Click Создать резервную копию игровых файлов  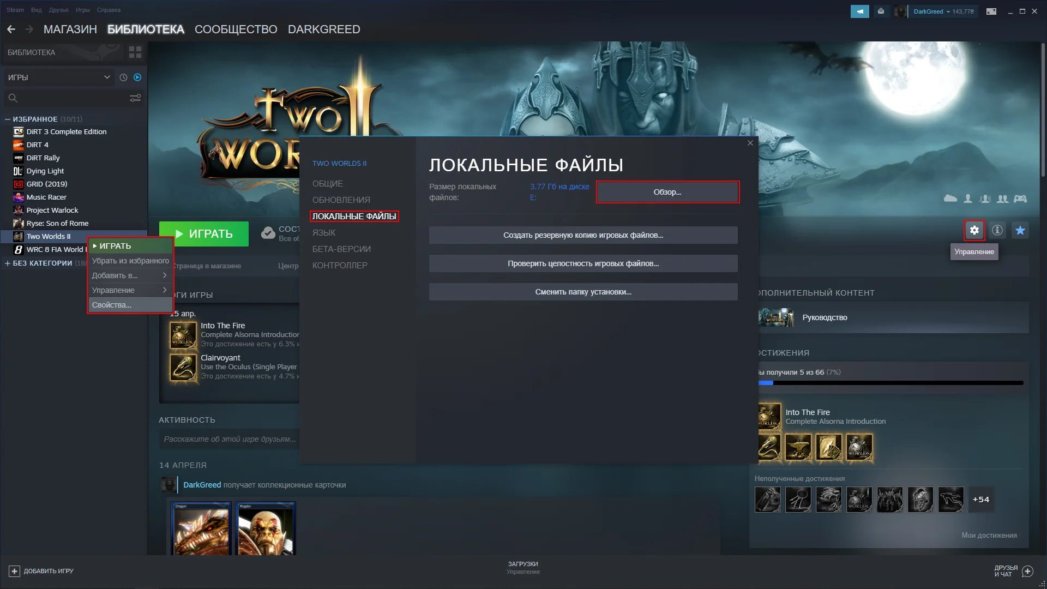click(583, 235)
